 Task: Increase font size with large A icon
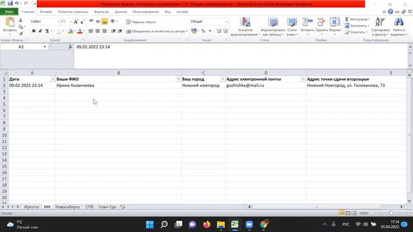tap(76, 22)
